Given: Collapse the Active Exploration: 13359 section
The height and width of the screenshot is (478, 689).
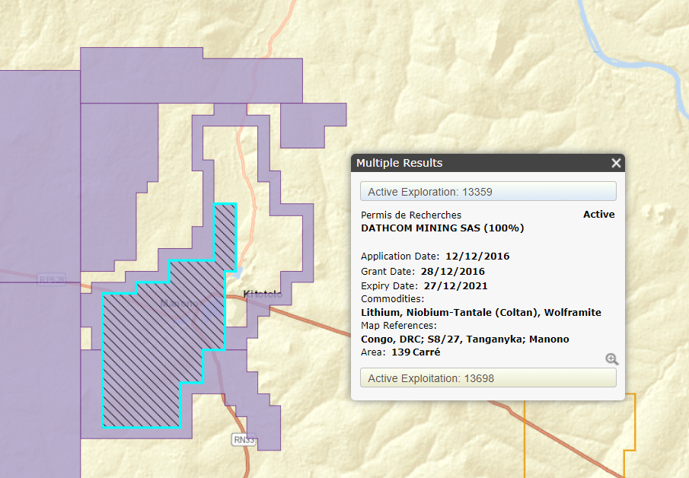Looking at the screenshot, I should click(487, 192).
